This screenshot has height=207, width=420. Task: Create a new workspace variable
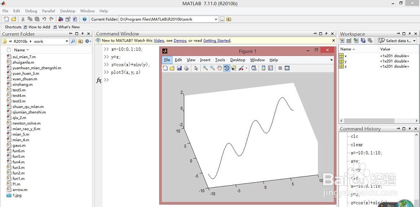pos(342,41)
